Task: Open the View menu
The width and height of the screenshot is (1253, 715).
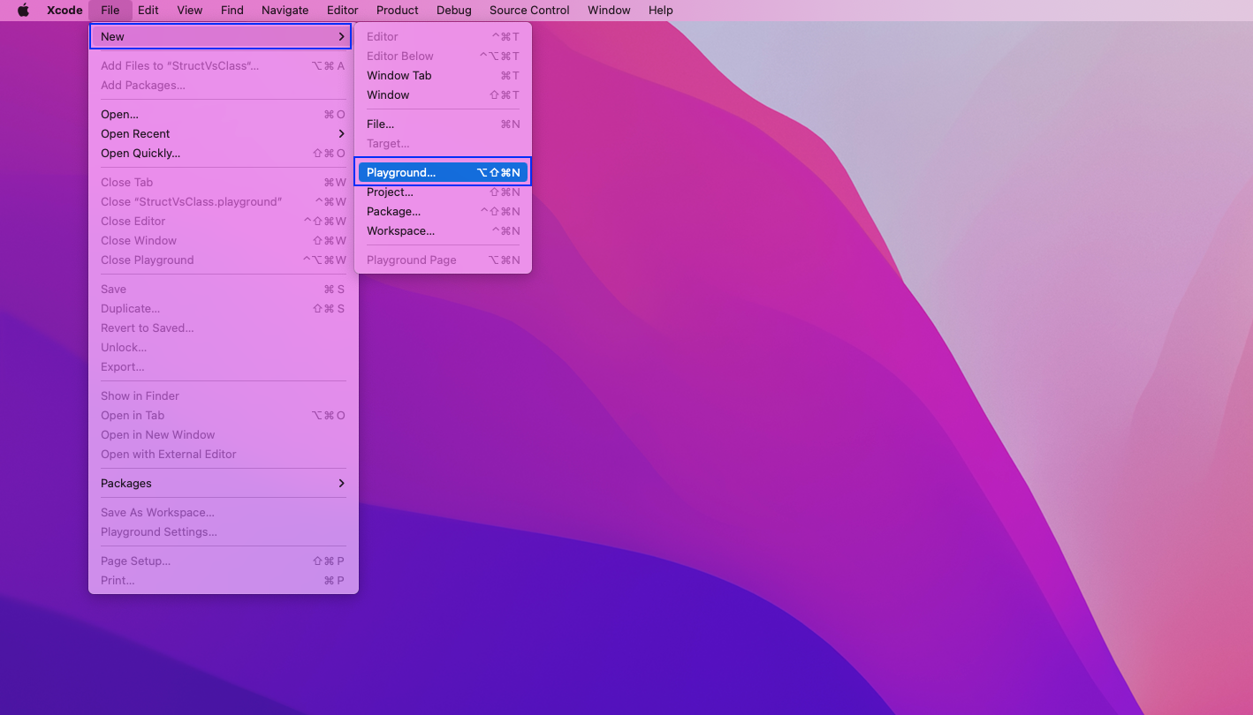Action: click(x=189, y=11)
